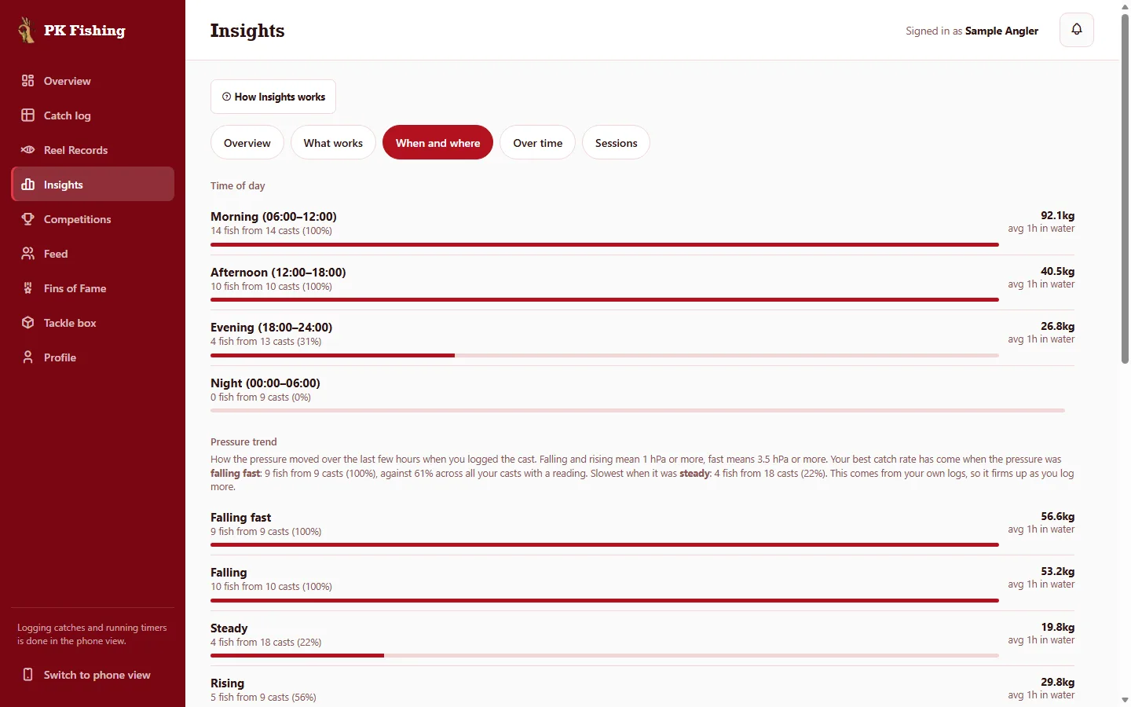This screenshot has height=707, width=1131.
Task: Select the Overview insights tab
Action: [x=247, y=143]
